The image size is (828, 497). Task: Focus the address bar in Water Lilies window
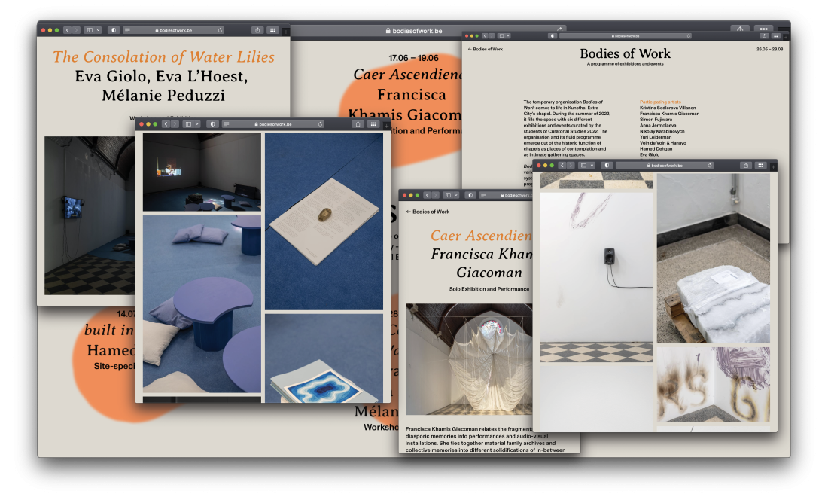pos(175,30)
